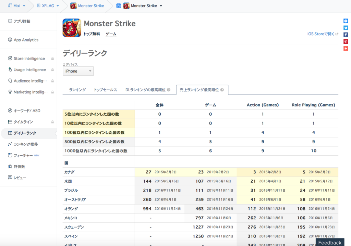
Task: Click help icon beside 売上ランキング最高順位
Action: coord(222,90)
